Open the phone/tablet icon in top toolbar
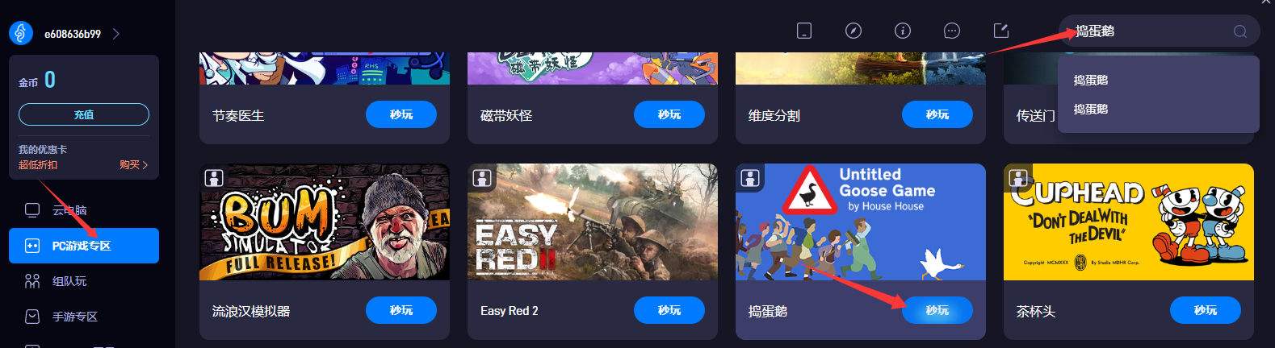 click(803, 31)
